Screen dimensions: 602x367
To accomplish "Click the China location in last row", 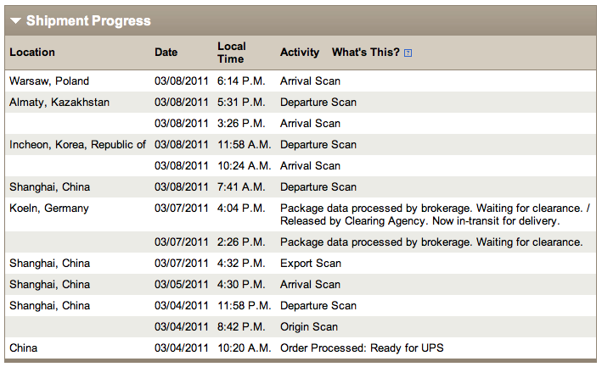I will click(24, 348).
